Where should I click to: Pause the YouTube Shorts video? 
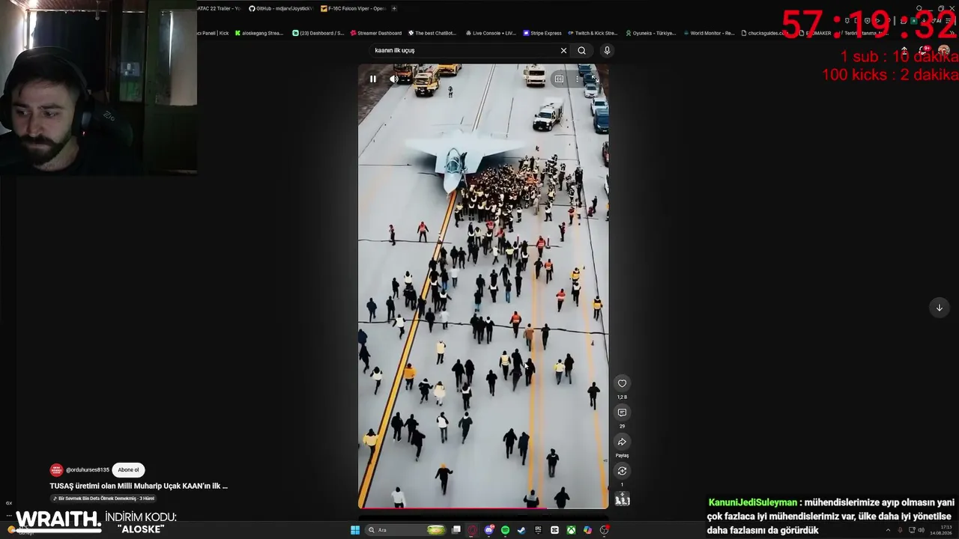(373, 79)
